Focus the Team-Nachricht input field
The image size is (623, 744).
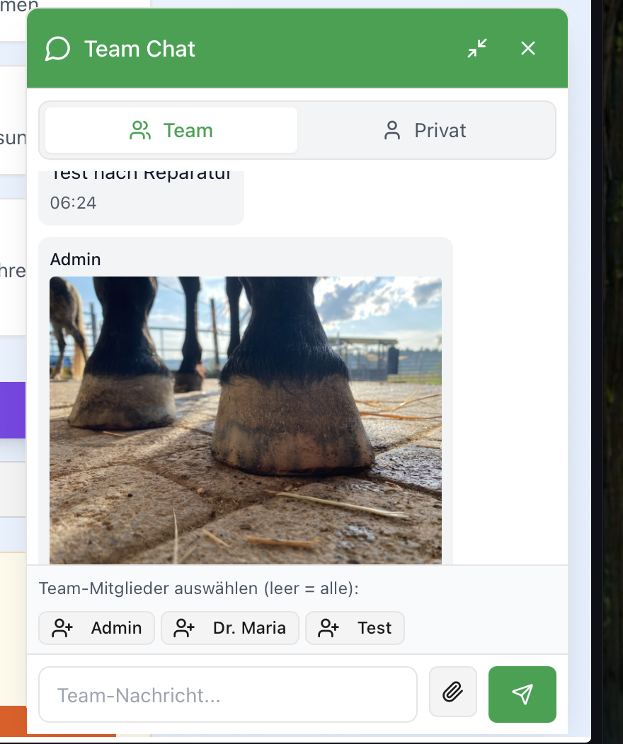[x=227, y=694]
